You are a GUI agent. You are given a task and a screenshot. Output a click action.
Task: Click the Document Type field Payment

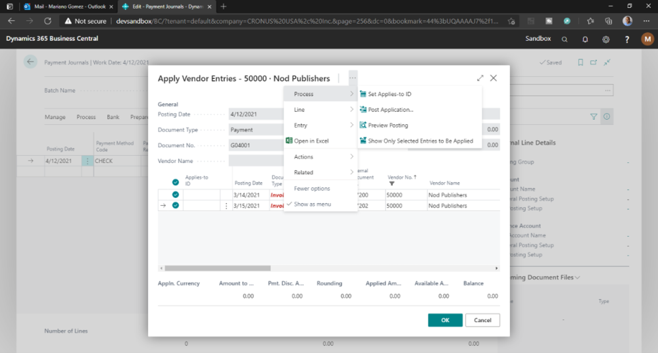point(256,129)
